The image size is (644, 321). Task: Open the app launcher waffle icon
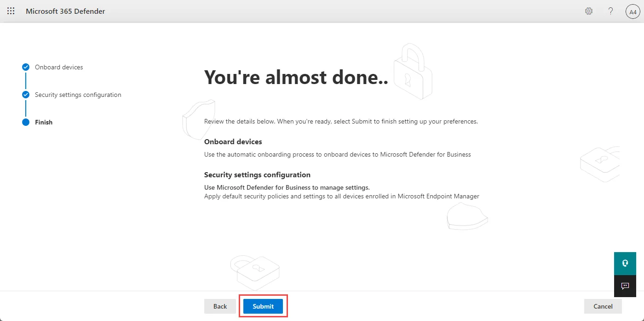point(11,11)
